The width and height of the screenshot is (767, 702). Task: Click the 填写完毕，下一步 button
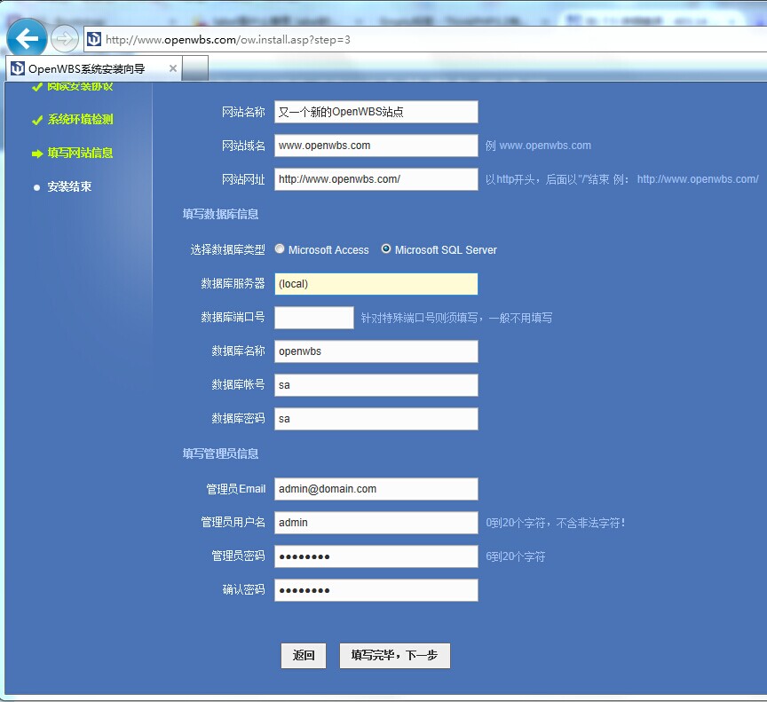(393, 655)
